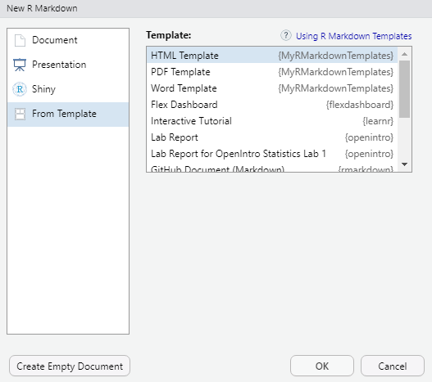This screenshot has width=432, height=382.
Task: Click the Document page icon
Action: pos(20,40)
